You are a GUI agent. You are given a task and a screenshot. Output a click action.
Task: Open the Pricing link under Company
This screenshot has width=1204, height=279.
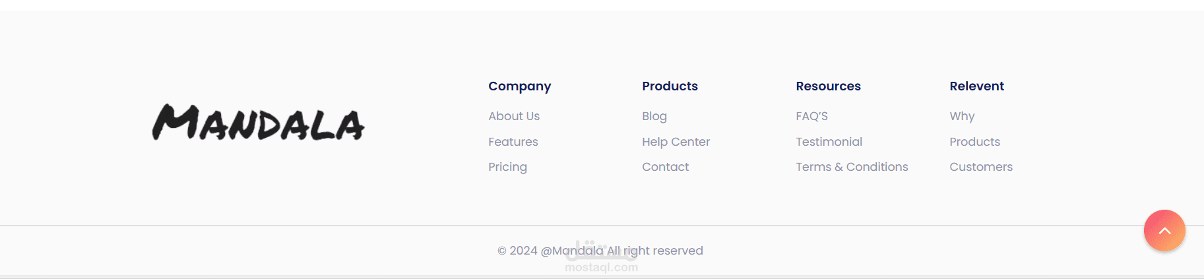coord(507,167)
